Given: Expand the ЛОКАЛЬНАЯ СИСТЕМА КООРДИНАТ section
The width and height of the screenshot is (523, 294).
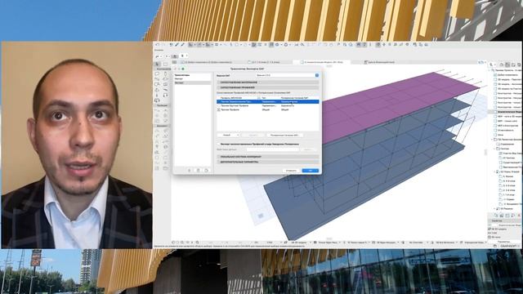Looking at the screenshot, I should coord(267,156).
